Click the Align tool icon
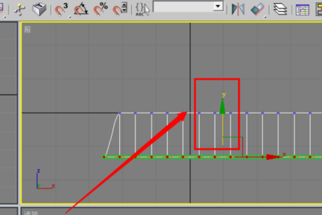Image resolution: width=322 pixels, height=215 pixels. click(x=258, y=9)
